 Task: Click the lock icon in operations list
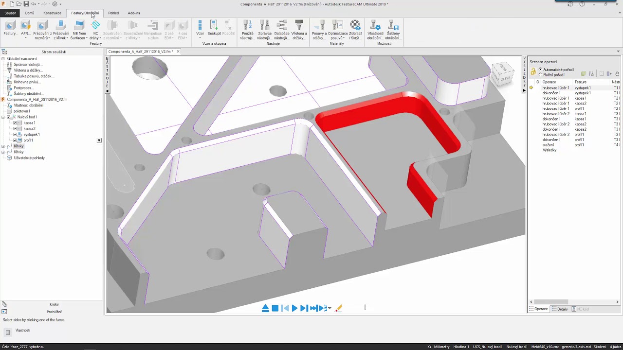click(533, 72)
